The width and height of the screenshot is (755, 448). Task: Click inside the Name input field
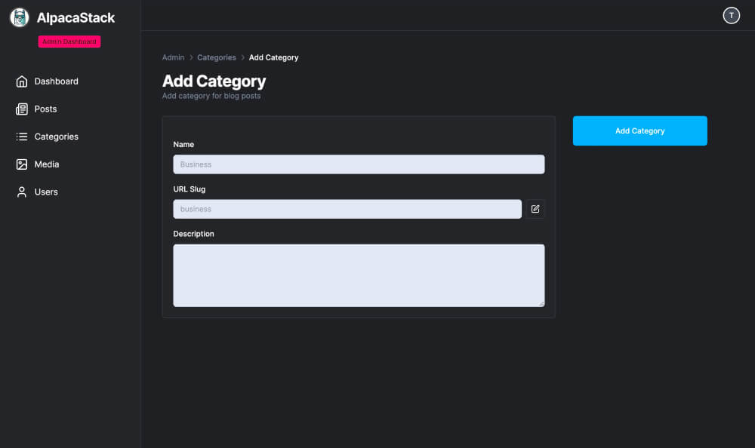(x=359, y=164)
